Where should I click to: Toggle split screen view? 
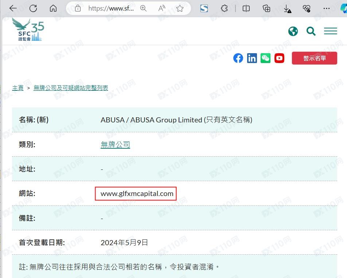(x=246, y=8)
